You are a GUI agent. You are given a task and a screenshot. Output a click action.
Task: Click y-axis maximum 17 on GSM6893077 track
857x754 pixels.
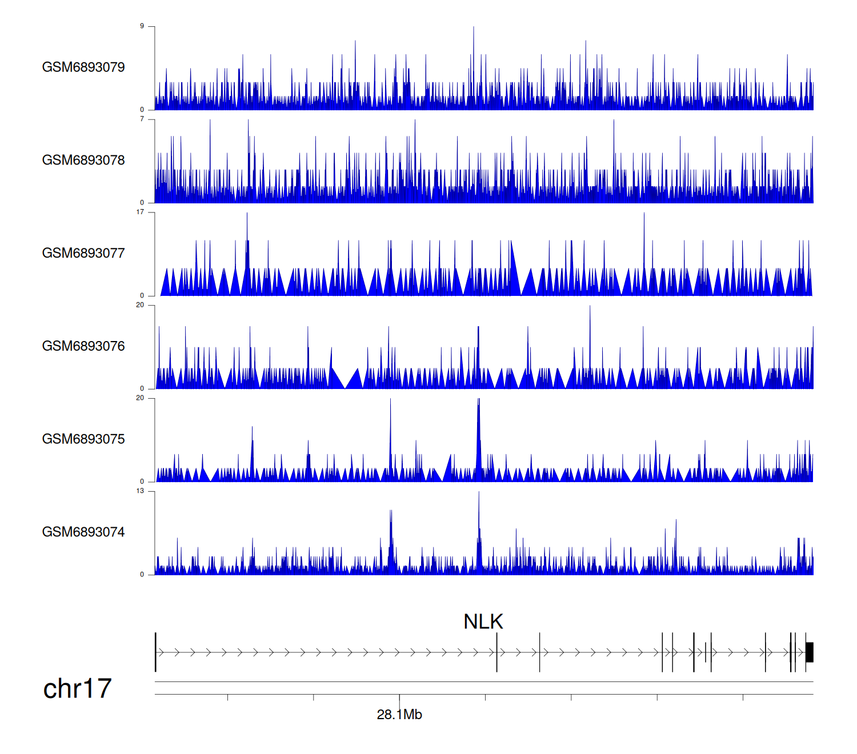click(140, 212)
